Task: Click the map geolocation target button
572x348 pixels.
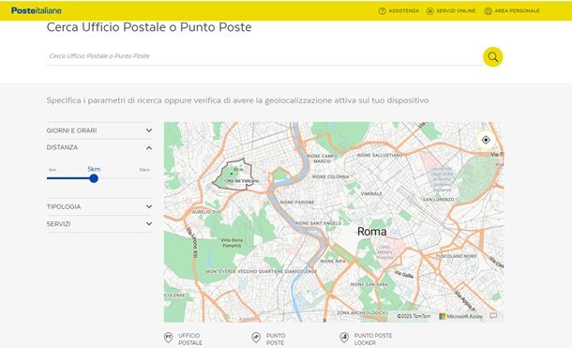Action: (486, 140)
